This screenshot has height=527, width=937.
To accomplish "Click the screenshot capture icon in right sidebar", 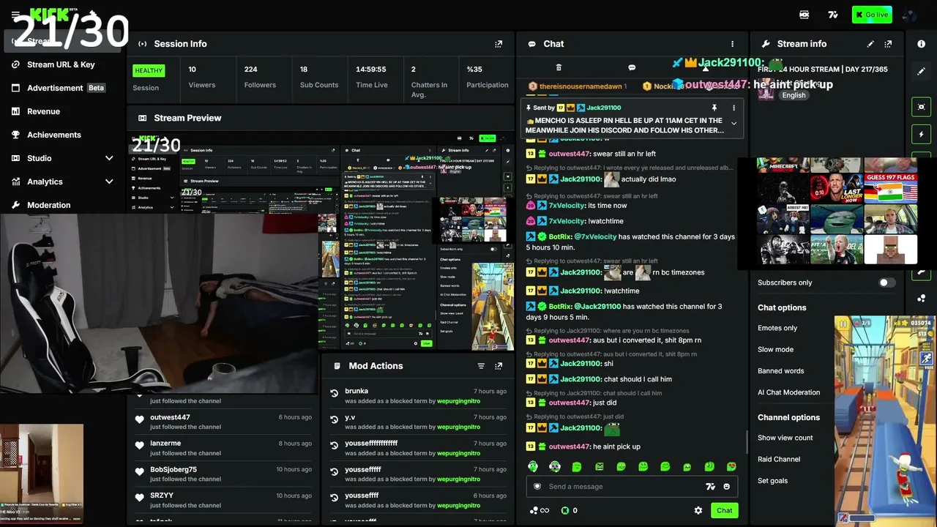I will point(922,107).
